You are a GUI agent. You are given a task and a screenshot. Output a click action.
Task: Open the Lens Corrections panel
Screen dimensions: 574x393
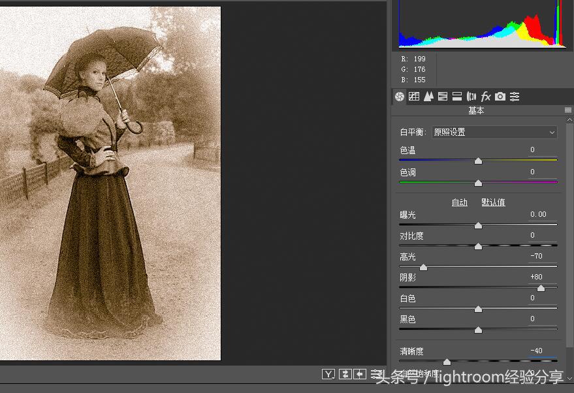pyautogui.click(x=471, y=96)
